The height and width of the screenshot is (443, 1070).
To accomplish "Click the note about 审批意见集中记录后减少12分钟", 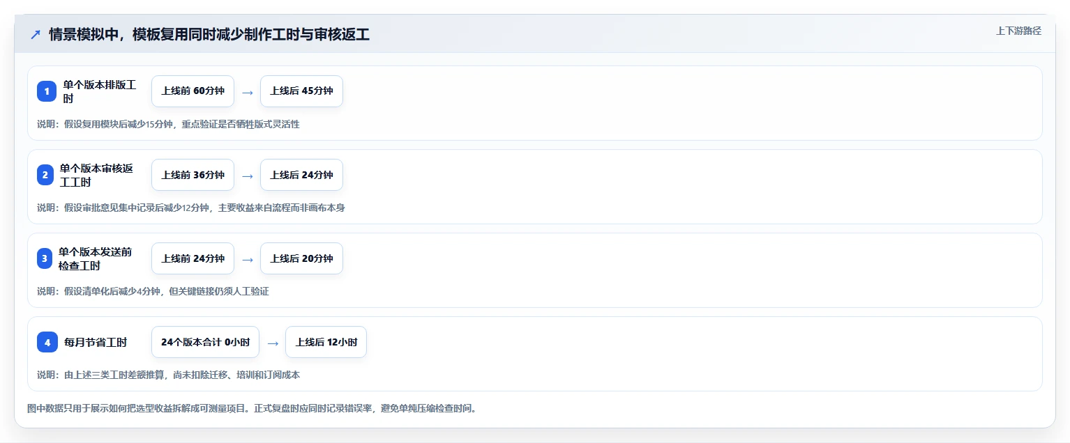I will coord(191,208).
